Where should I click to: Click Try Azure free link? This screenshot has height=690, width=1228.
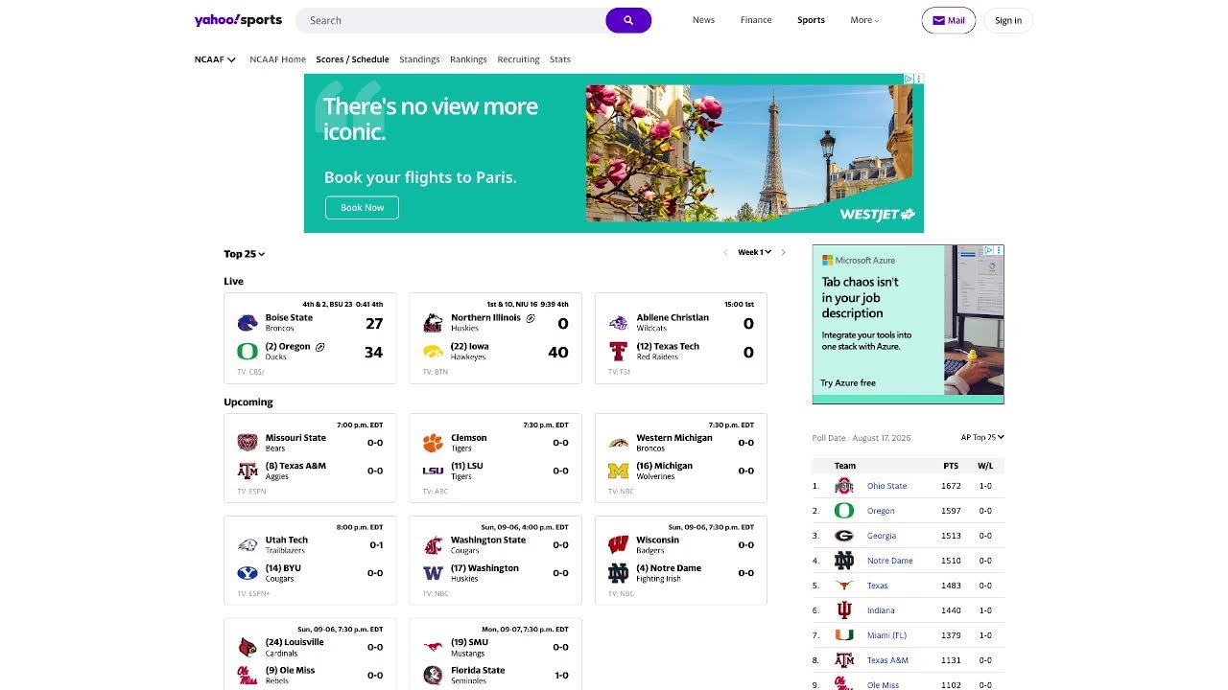coord(848,383)
